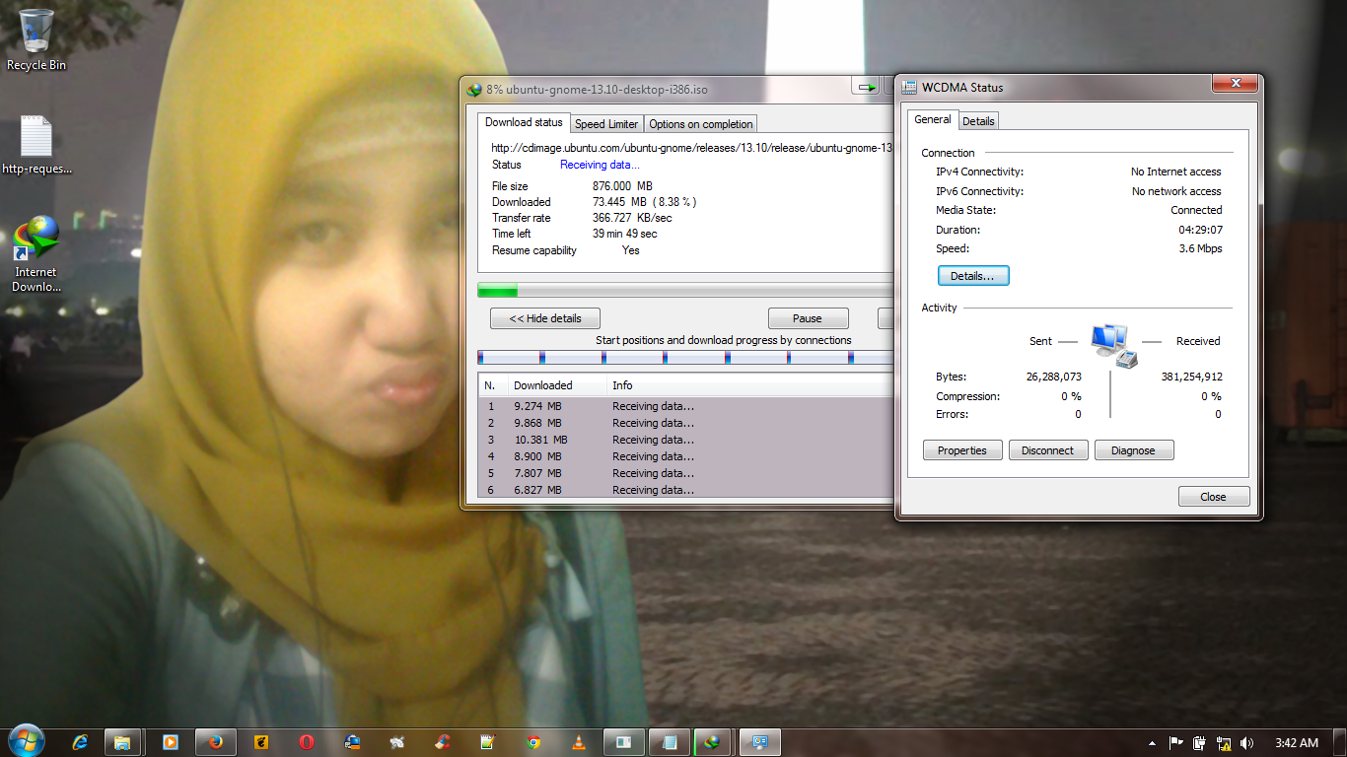The width and height of the screenshot is (1347, 757).
Task: Click the Hide details button
Action: coord(545,318)
